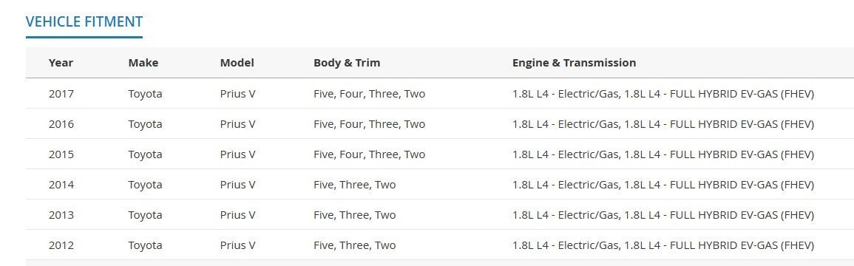Image resolution: width=854 pixels, height=266 pixels.
Task: Click the Body & Trim column header
Action: point(347,63)
